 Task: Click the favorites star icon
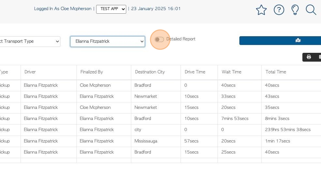click(261, 10)
